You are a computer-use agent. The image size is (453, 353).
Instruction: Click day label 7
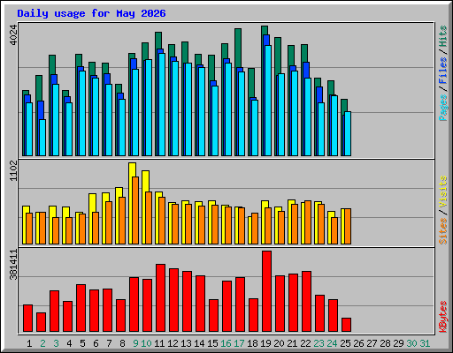pos(109,343)
